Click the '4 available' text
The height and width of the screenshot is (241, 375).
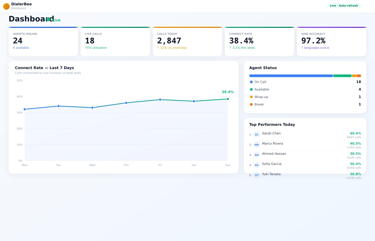[x=21, y=48]
